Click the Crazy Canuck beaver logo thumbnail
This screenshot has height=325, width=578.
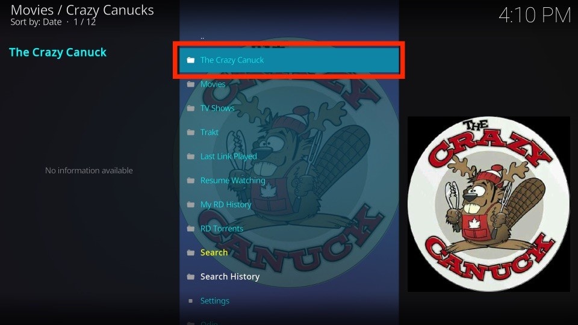[488, 204]
